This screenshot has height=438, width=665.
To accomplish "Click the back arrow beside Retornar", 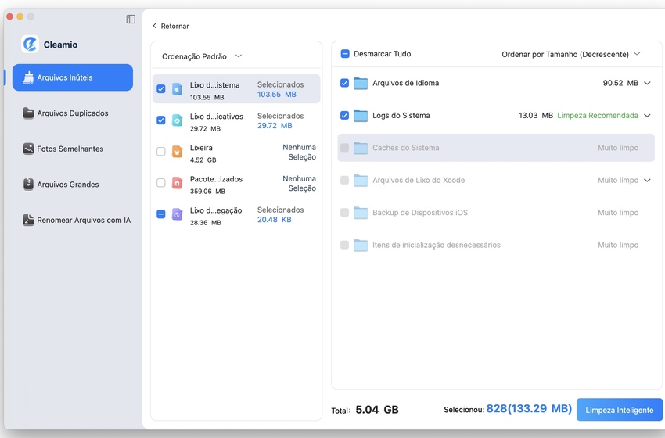I will click(x=154, y=26).
